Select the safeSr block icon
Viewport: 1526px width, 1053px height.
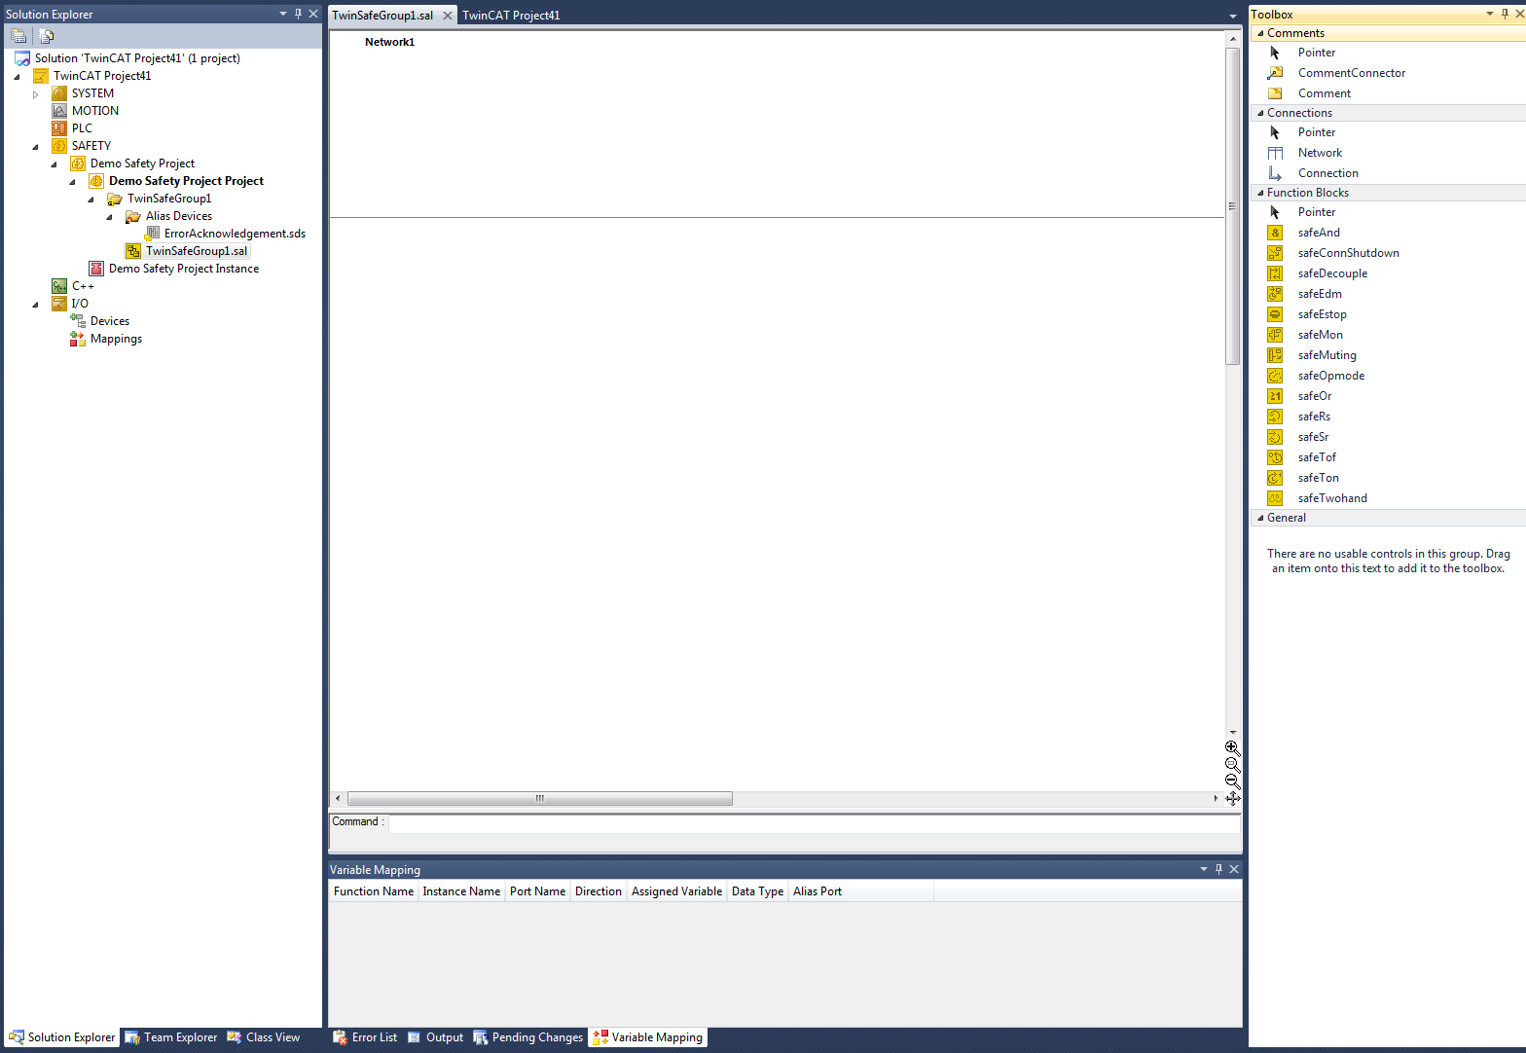tap(1275, 437)
